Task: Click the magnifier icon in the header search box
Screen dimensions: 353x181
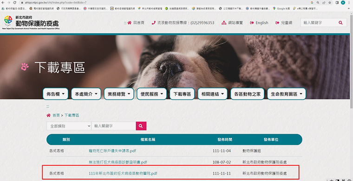Action: point(340,23)
